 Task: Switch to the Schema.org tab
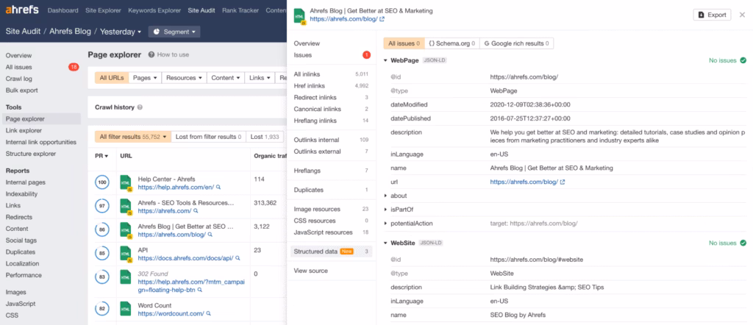[452, 44]
